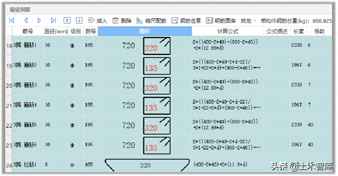Select the 筋号 column header

click(28, 31)
